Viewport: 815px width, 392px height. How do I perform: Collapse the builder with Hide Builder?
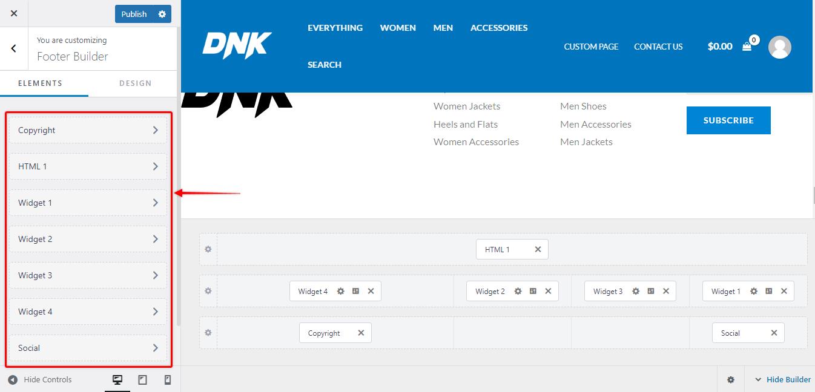[x=783, y=380]
